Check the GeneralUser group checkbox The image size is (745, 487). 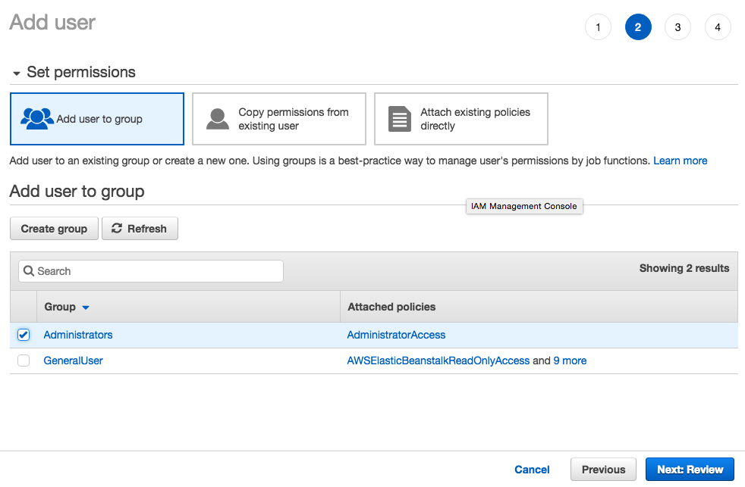click(24, 361)
